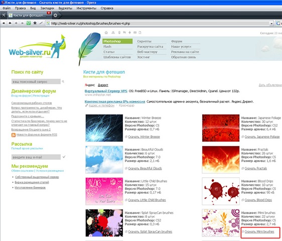Screen dimensions: 282x241
Task: Click the wand password icon in toolbar
Action: pyautogui.click(x=41, y=23)
